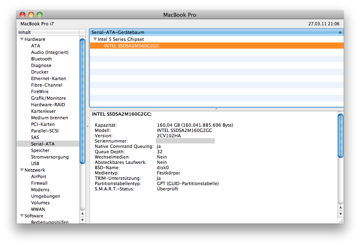Click the MacBook Pro i7 label
The width and height of the screenshot is (360, 246).
pos(37,24)
